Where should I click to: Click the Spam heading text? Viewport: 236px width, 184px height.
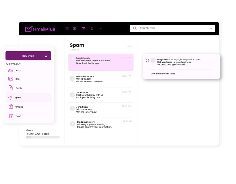[x=77, y=45]
